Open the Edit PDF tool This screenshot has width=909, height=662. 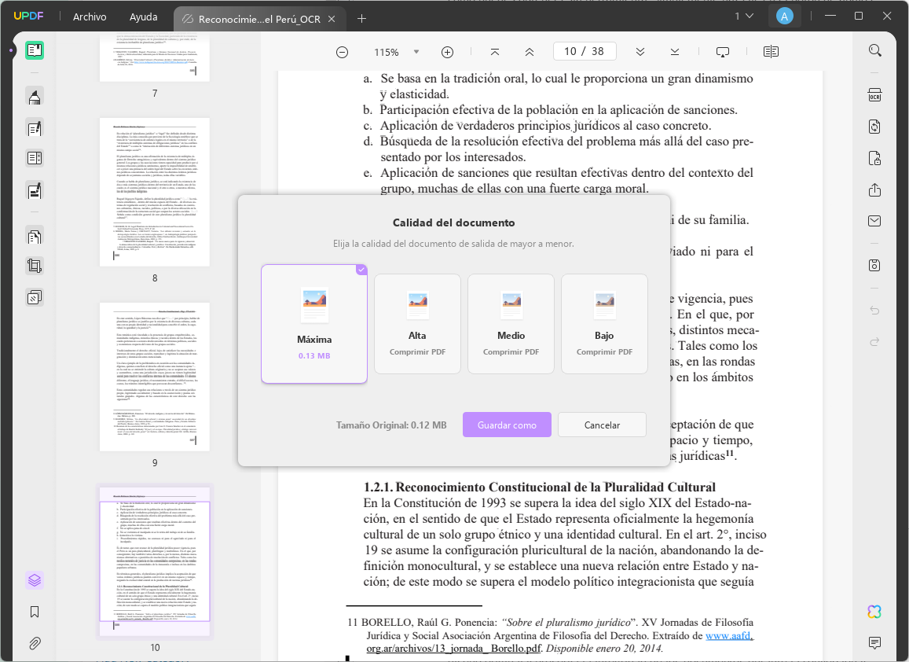tap(35, 127)
